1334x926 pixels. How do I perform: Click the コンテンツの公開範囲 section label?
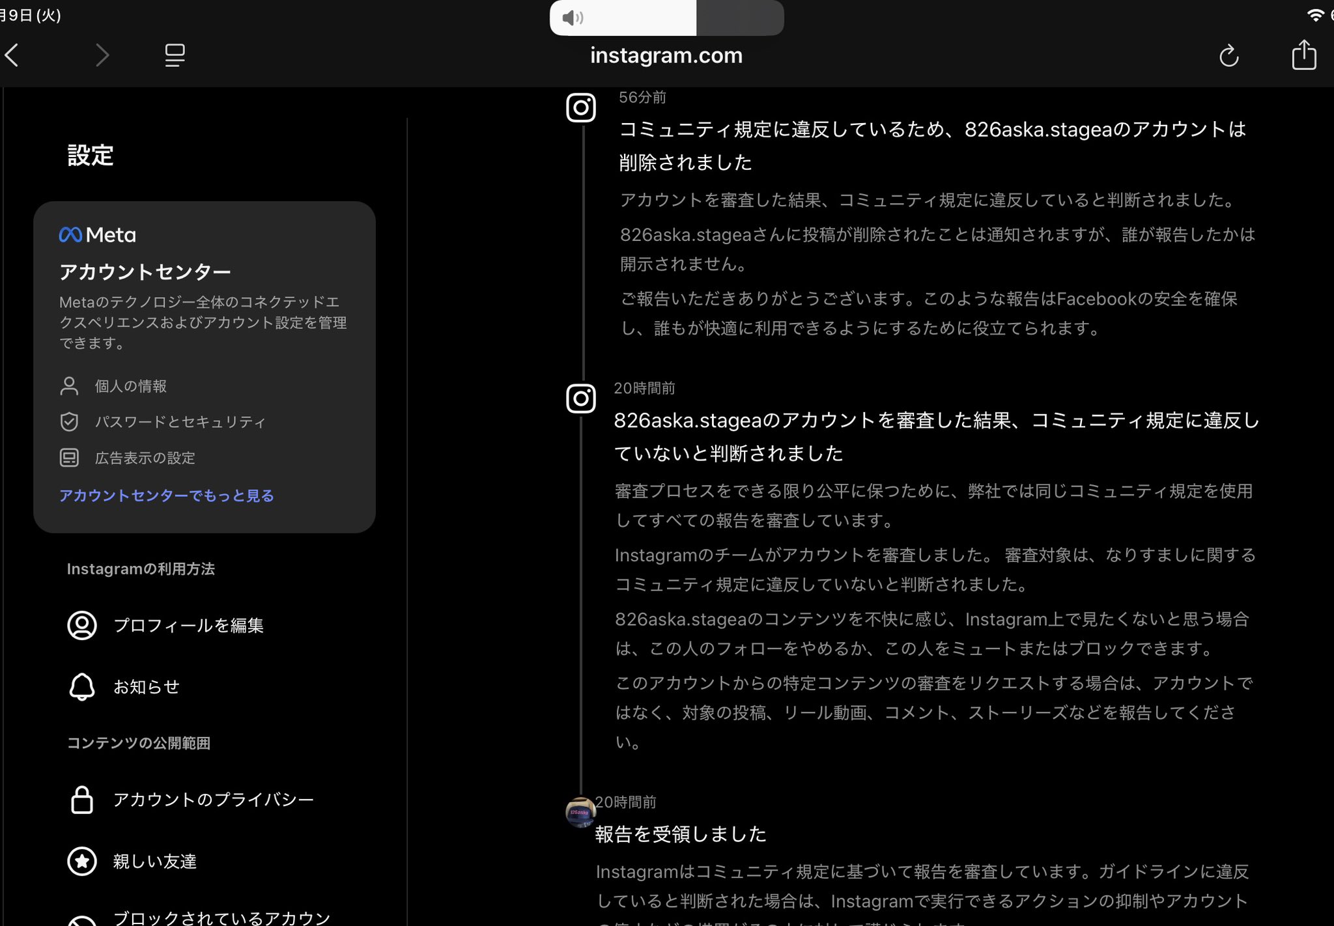(x=139, y=743)
